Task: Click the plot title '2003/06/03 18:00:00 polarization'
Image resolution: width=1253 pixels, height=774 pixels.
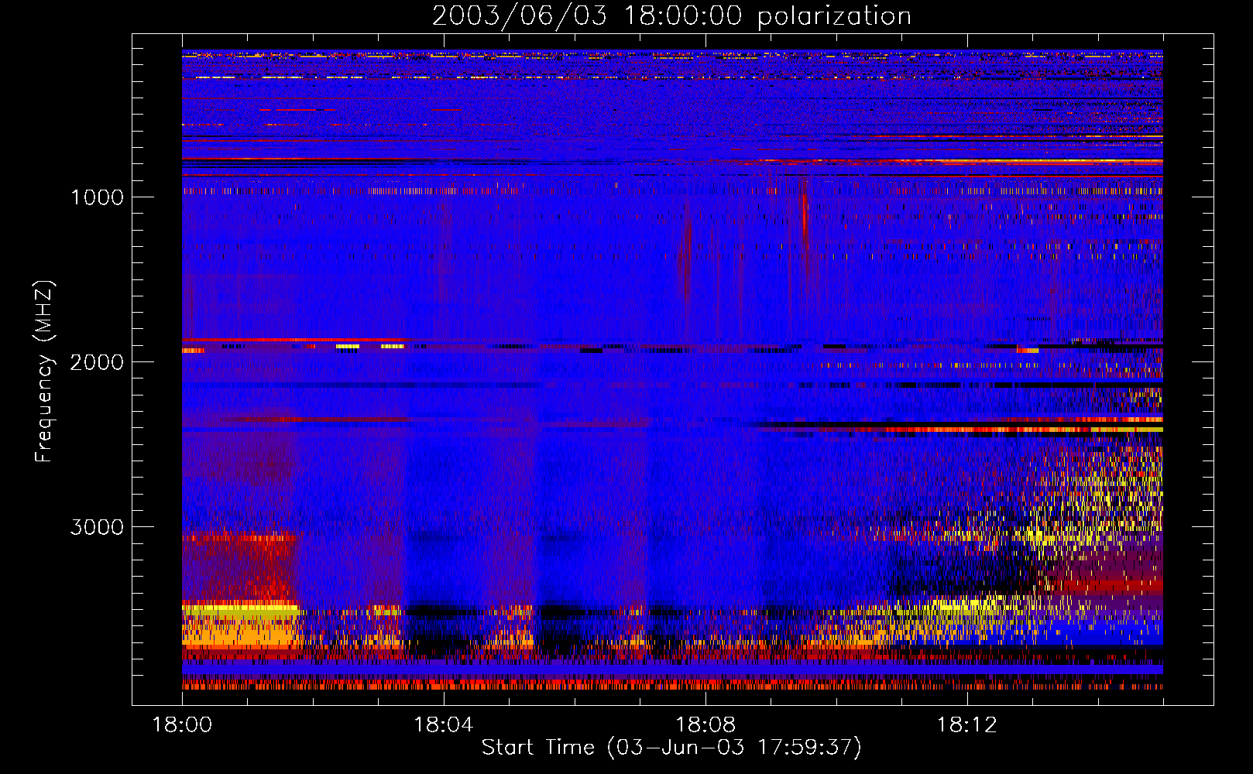Action: coord(671,15)
